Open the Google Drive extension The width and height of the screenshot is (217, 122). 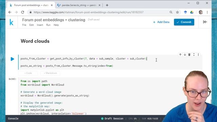coord(192,12)
